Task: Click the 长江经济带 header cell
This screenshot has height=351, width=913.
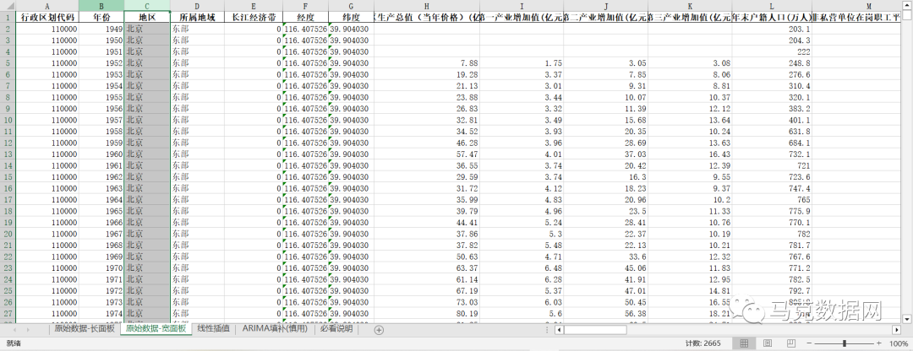Action: [254, 17]
